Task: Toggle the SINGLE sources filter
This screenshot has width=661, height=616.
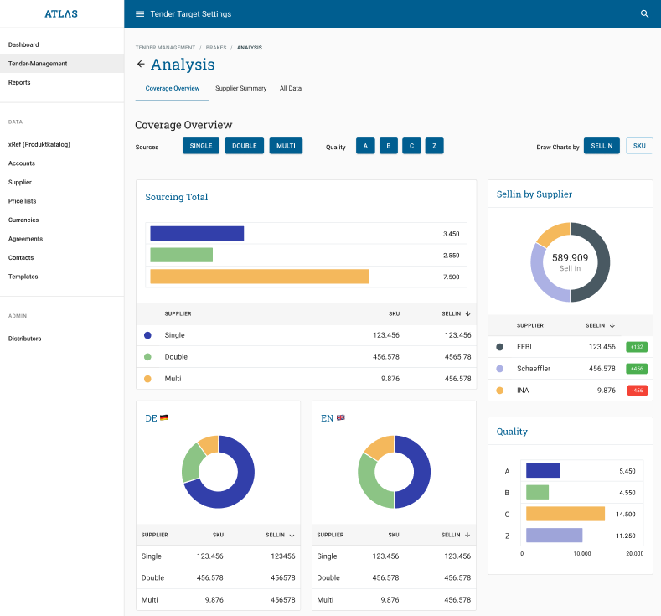Action: point(201,146)
